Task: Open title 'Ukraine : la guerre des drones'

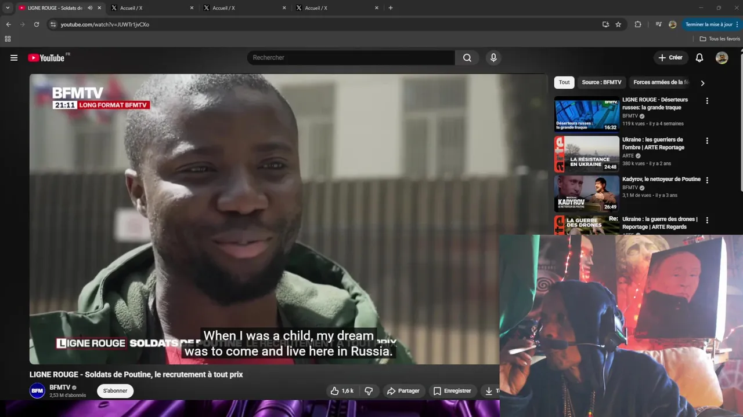Action: pos(659,223)
